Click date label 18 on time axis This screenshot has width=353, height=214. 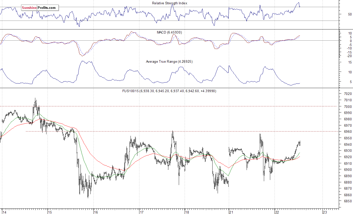[x=187, y=212]
